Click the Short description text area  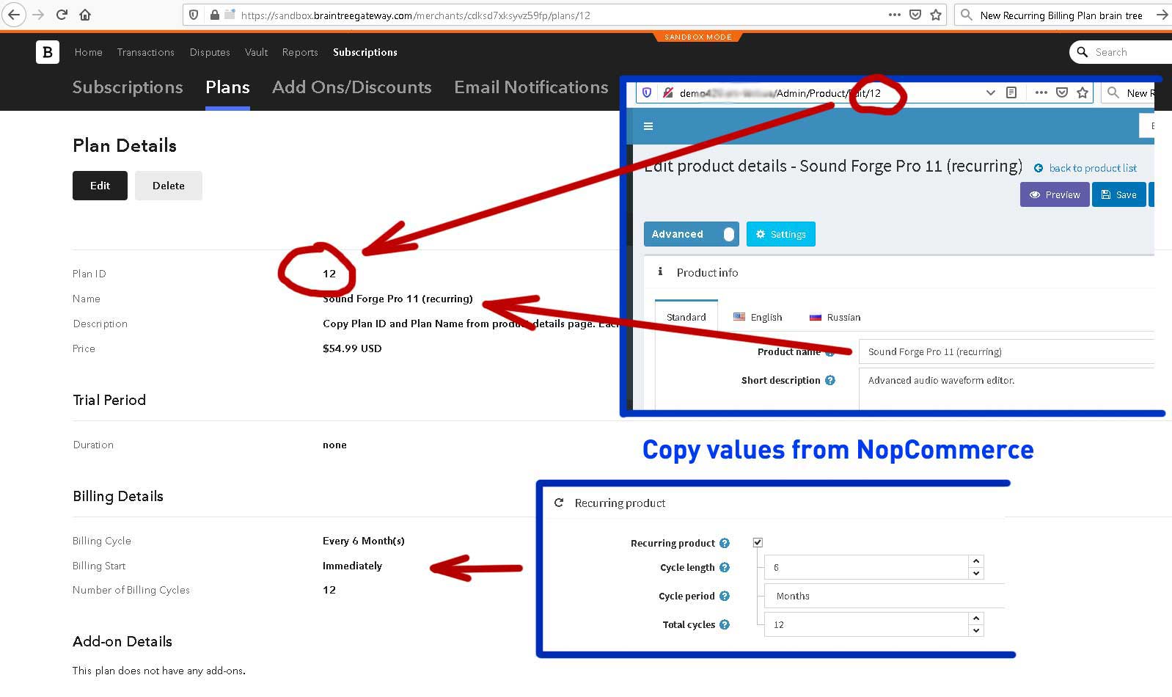tap(1006, 388)
